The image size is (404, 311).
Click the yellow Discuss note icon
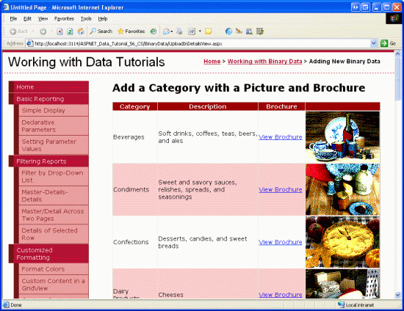pyautogui.click(x=208, y=32)
